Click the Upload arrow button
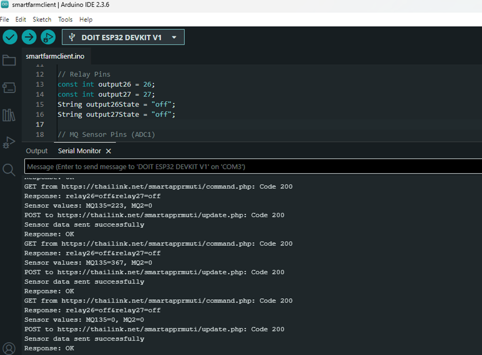 click(29, 37)
